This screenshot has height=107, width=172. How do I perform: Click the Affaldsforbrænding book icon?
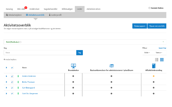154,66
